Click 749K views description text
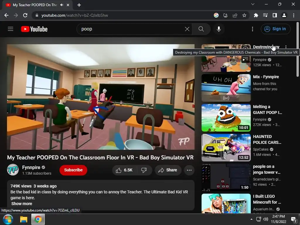The image size is (300, 225). tap(21, 186)
